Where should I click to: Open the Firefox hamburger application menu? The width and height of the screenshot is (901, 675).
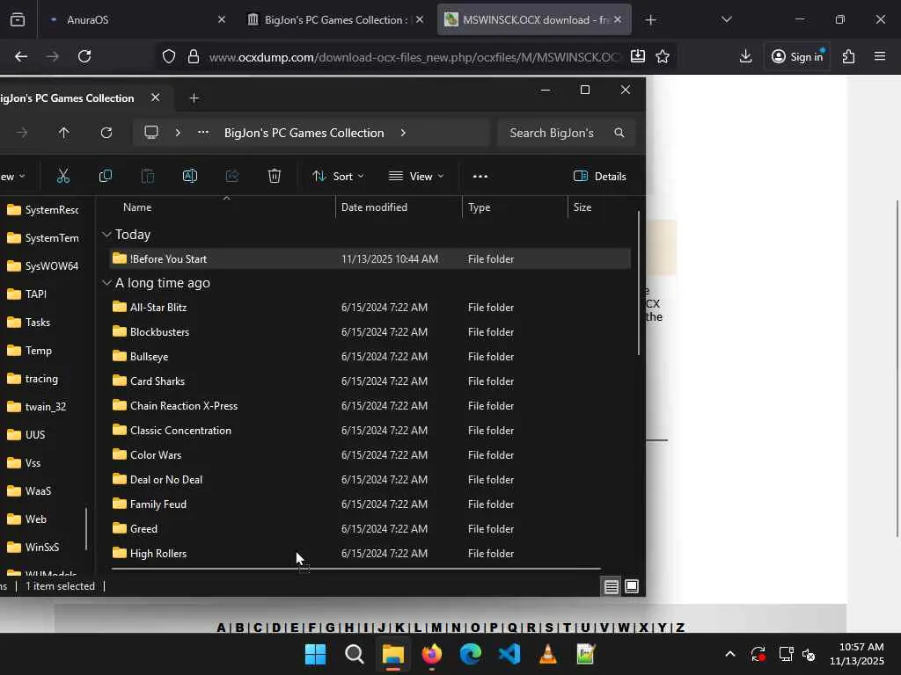tap(880, 56)
